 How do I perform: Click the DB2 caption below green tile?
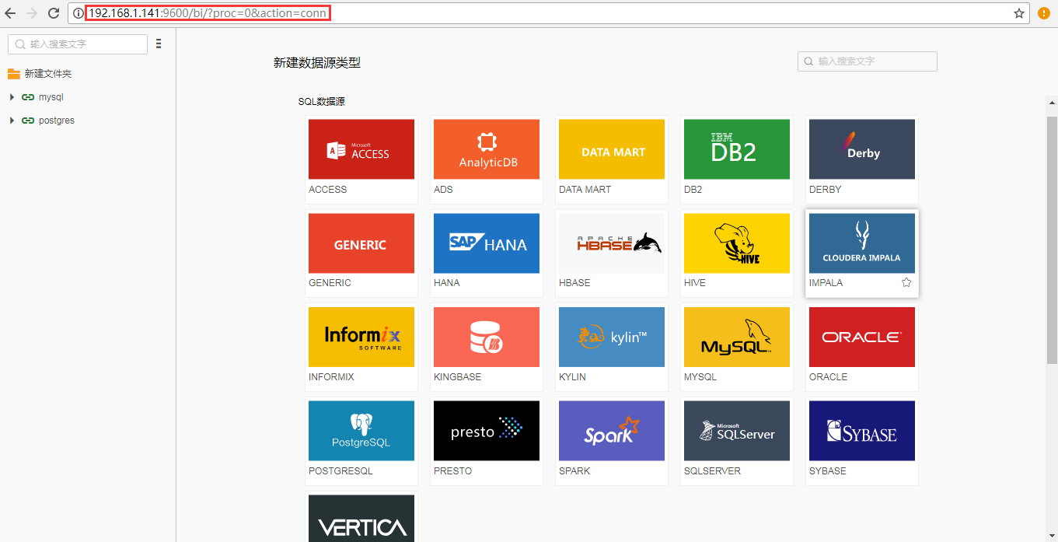pos(693,189)
